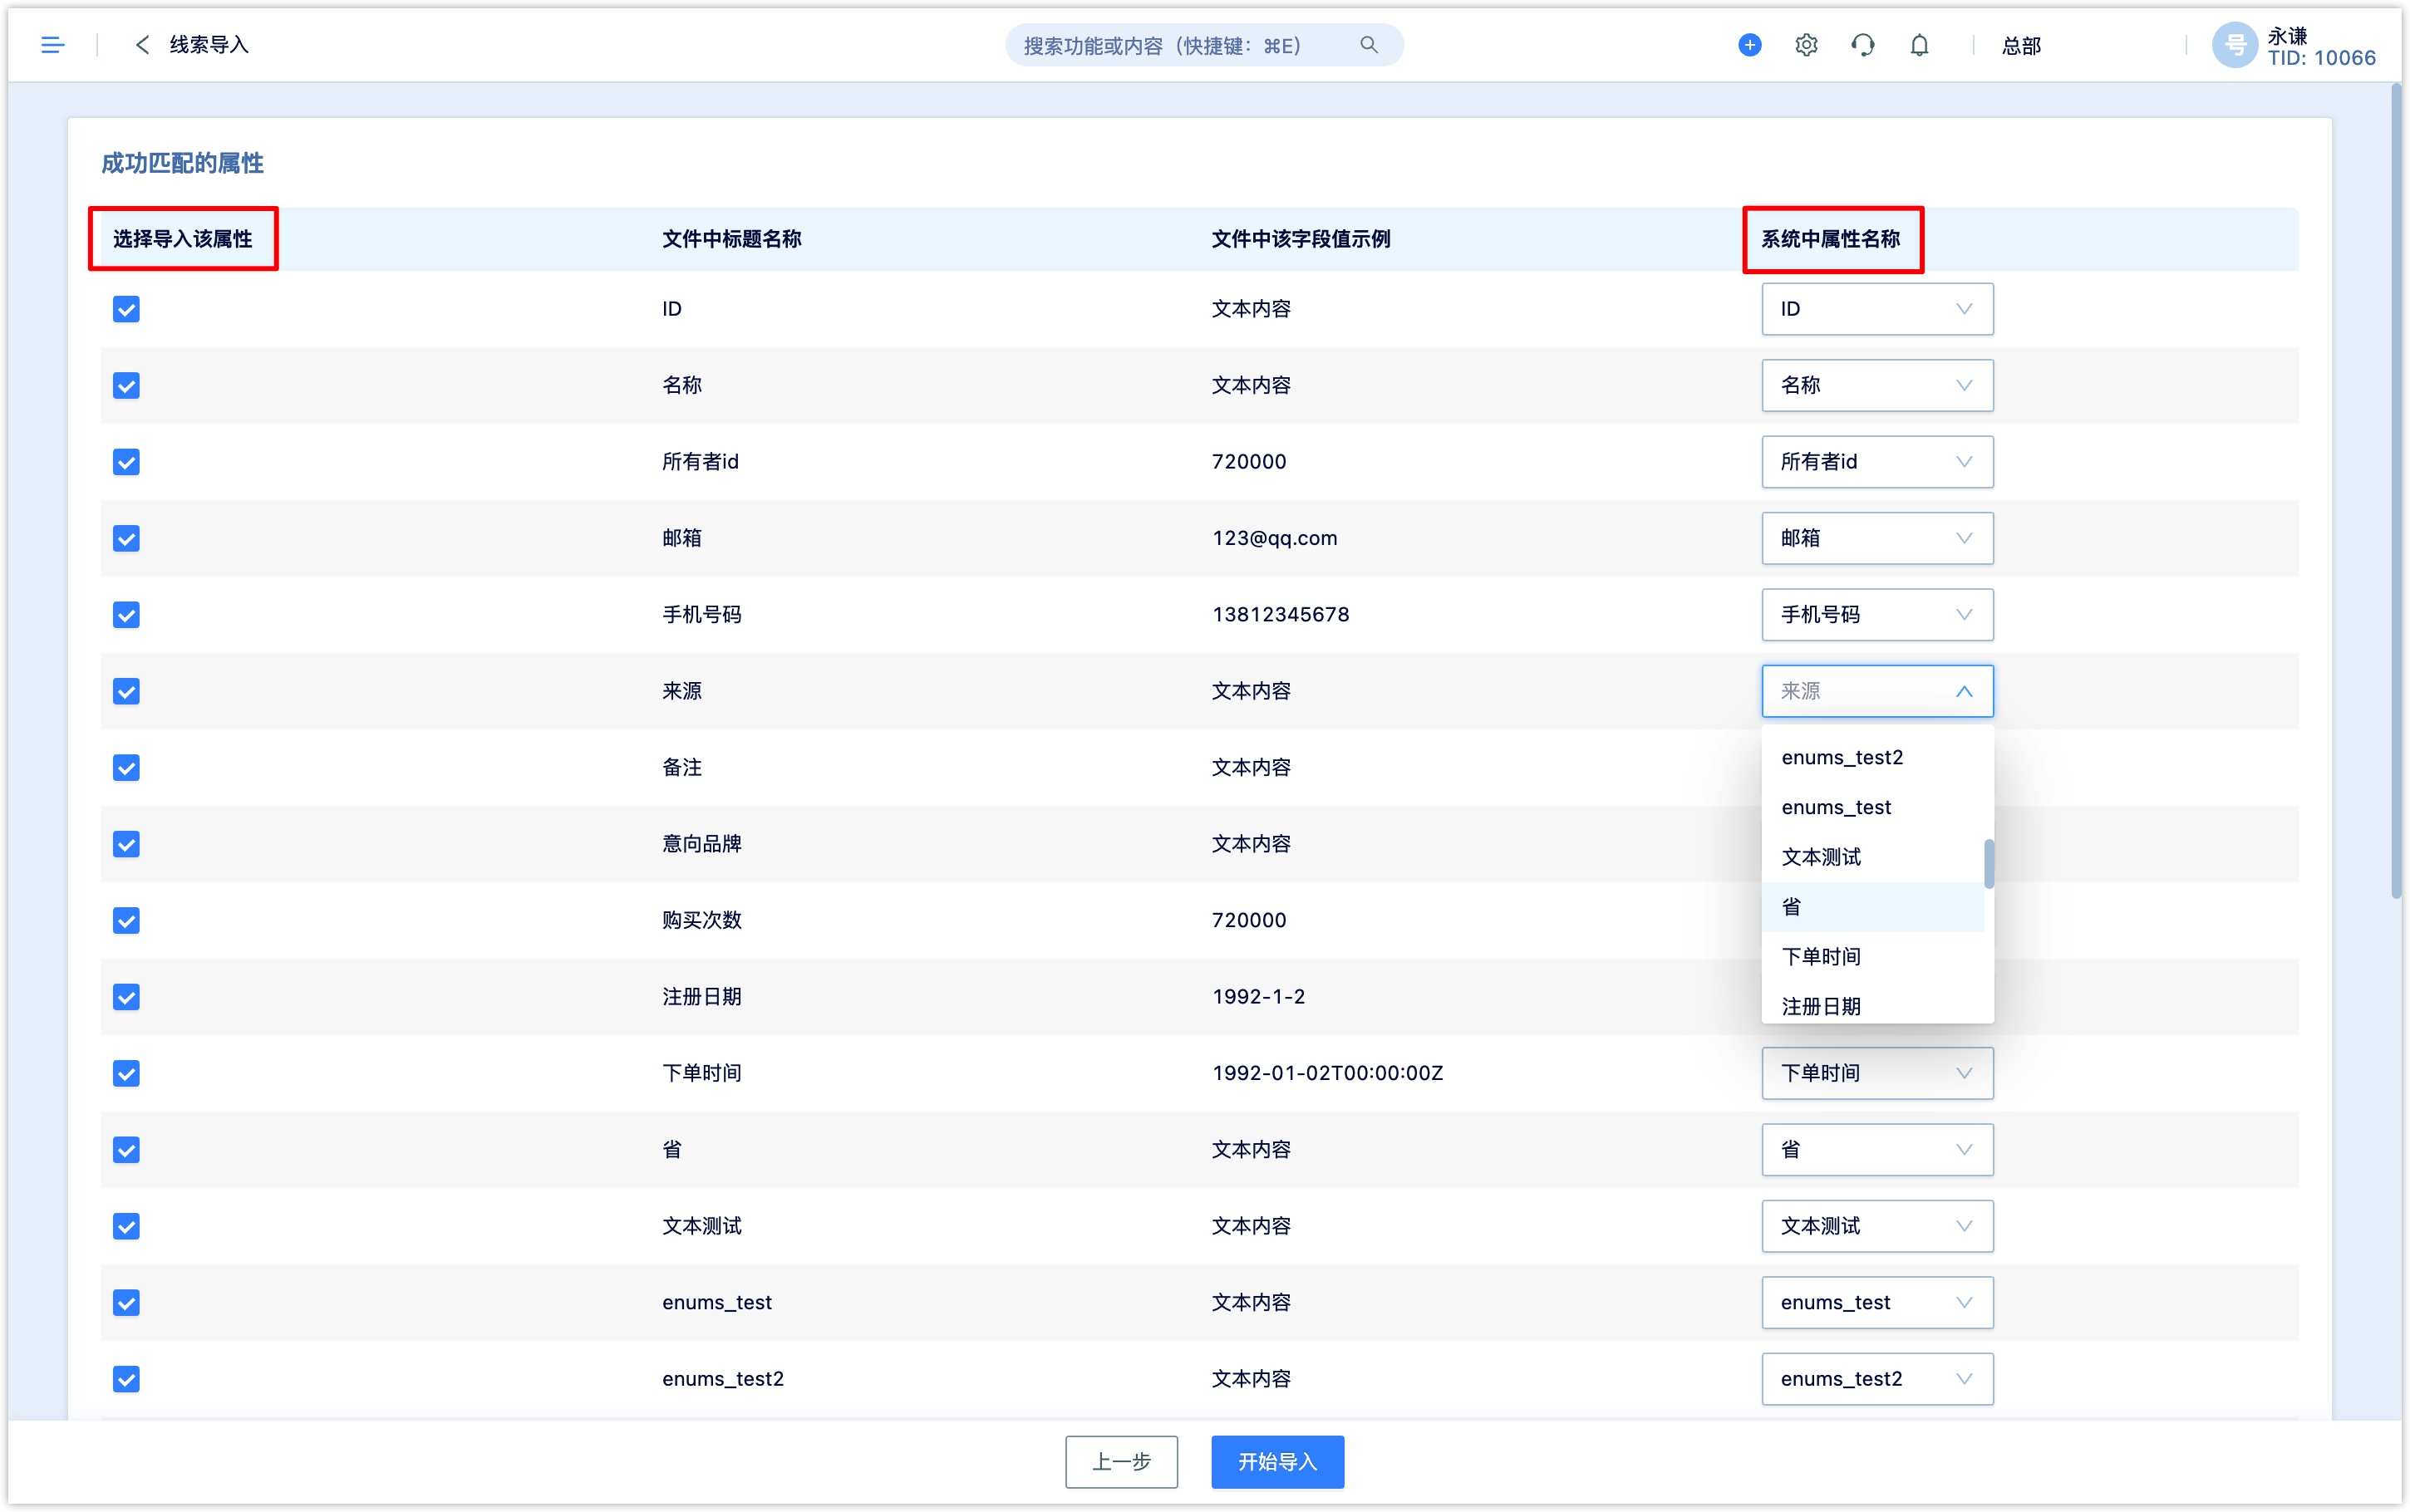Choose 省 in the dropdown list
This screenshot has width=2410, height=1512.
(x=1872, y=907)
